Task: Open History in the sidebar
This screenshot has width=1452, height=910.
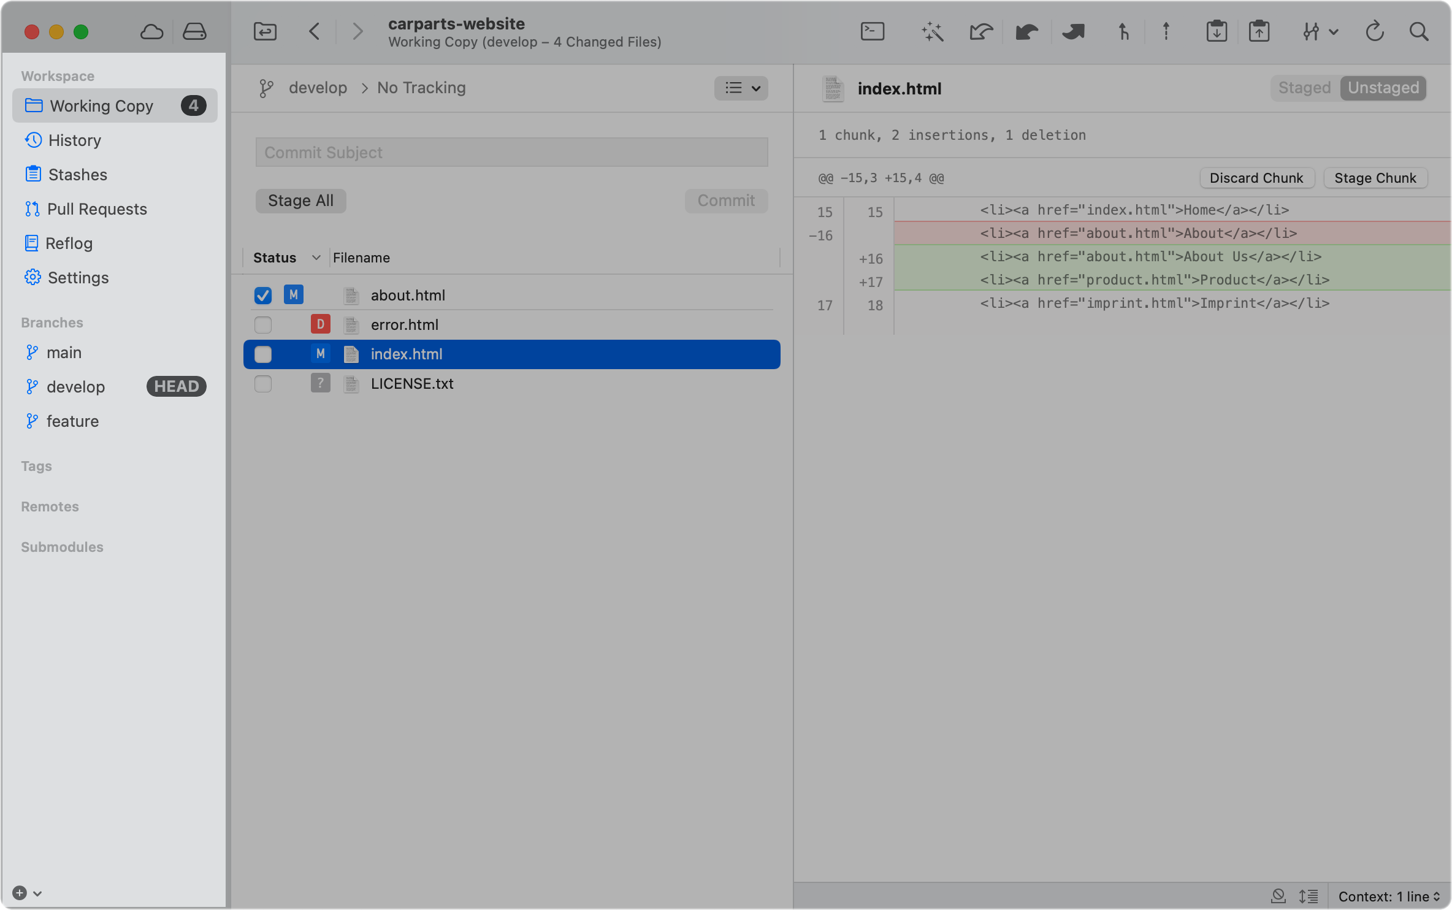Action: 74,140
